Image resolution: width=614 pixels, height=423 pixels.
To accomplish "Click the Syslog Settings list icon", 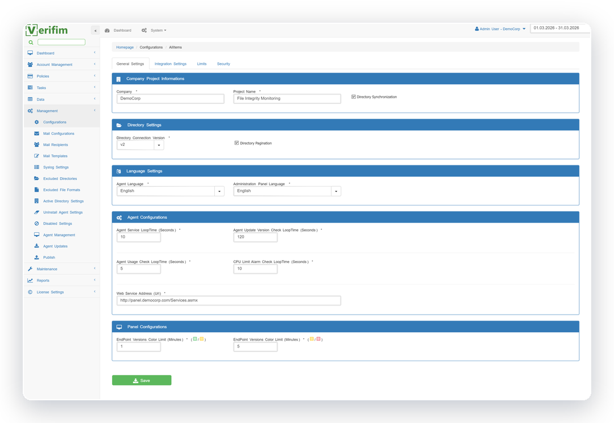I will [x=36, y=167].
